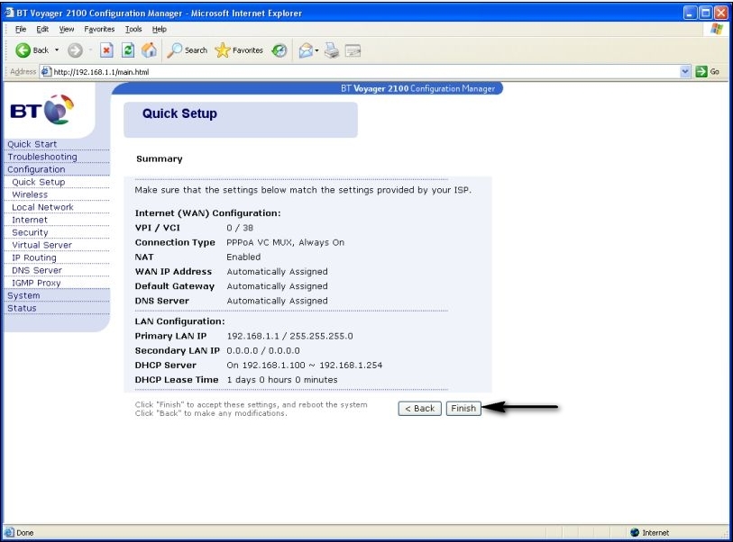Click the < Back button
733x542 pixels.
(x=420, y=409)
